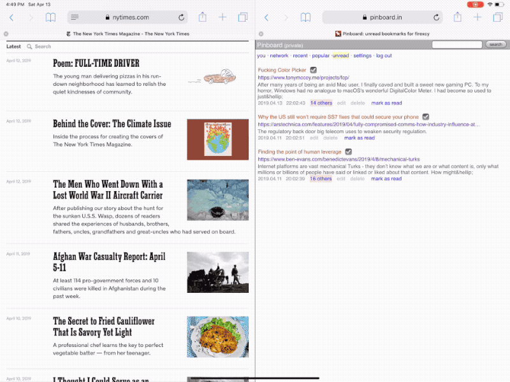Mark the SS7 fixes bookmark as read

360,138
